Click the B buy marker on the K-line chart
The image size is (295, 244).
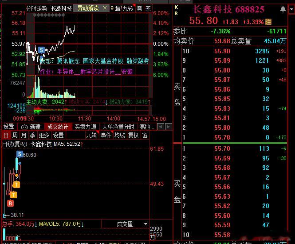(10, 204)
